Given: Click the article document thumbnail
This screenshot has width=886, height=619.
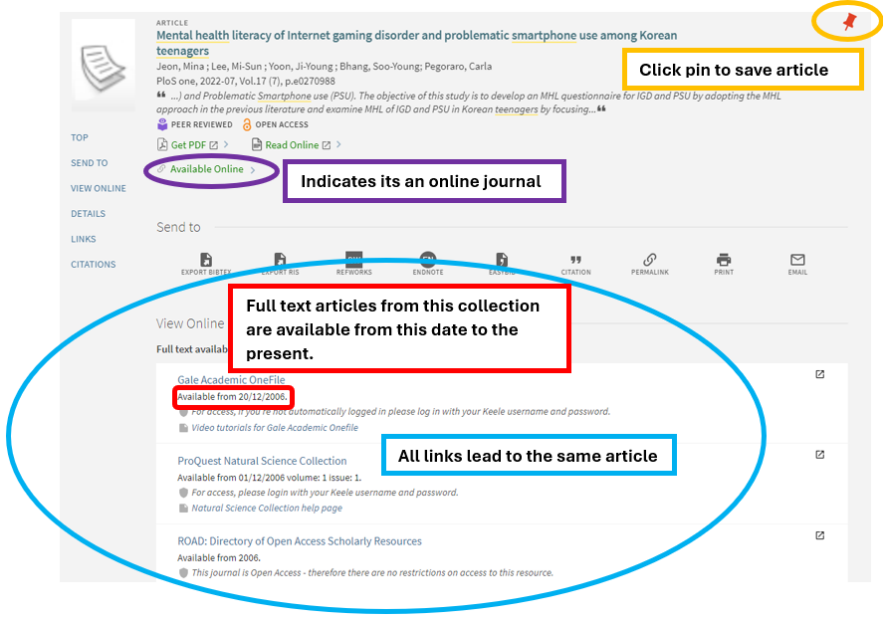Looking at the screenshot, I should (104, 65).
